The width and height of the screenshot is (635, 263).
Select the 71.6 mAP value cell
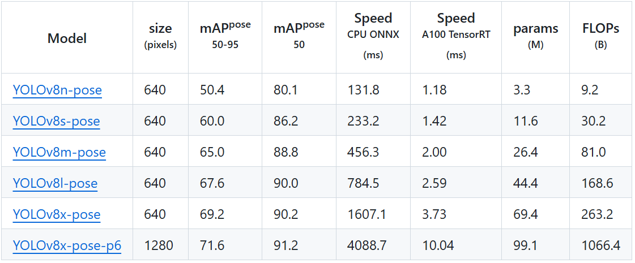[212, 245]
